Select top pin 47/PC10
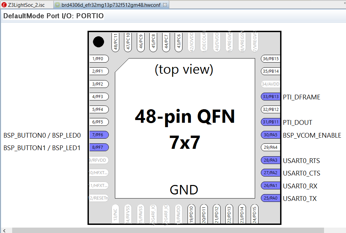Viewport: 346px width, 233px height. tap(128, 42)
